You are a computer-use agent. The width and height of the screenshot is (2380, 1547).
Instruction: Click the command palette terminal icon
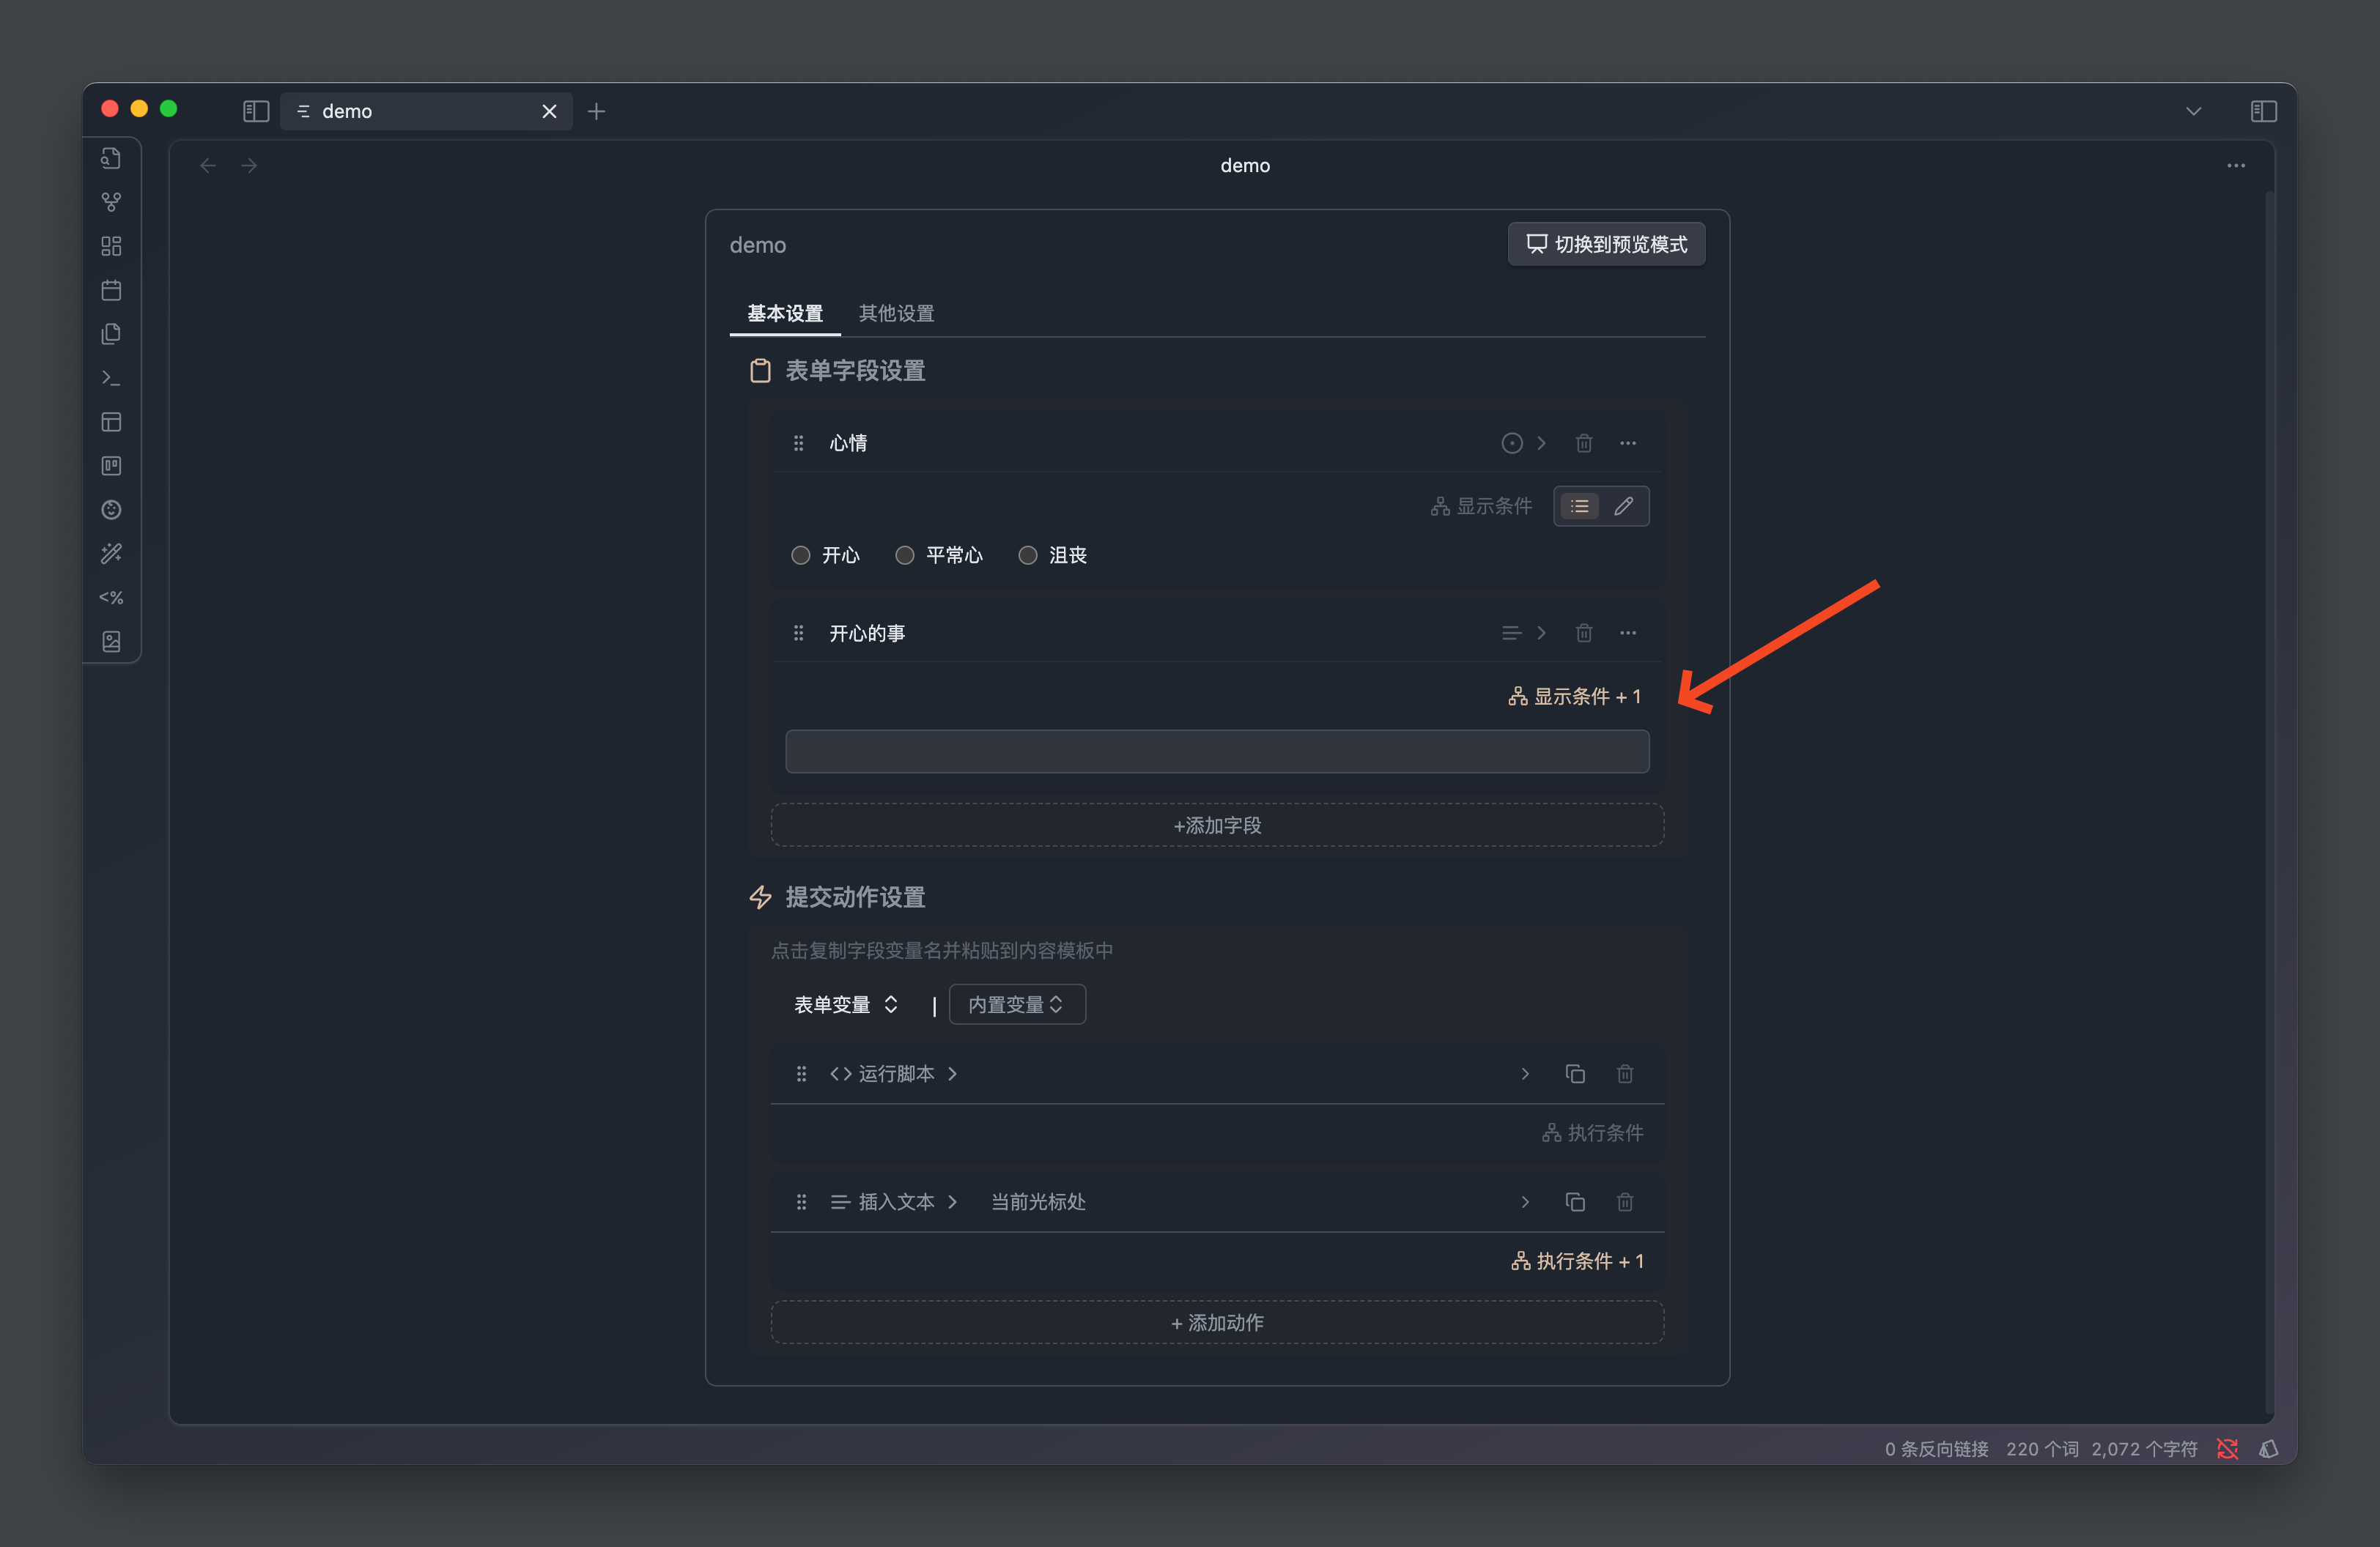click(111, 378)
